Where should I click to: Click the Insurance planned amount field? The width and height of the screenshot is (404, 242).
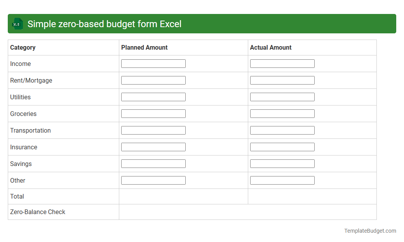coord(153,147)
